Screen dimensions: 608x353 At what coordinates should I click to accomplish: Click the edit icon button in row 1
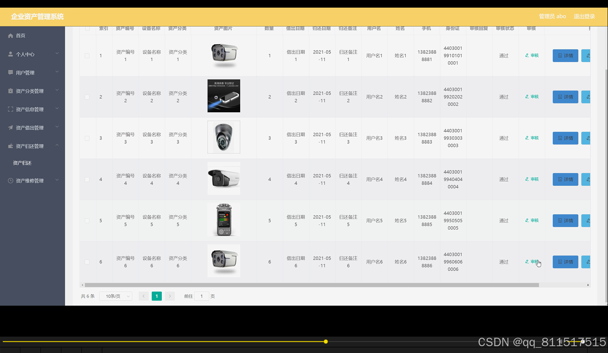pyautogui.click(x=586, y=56)
